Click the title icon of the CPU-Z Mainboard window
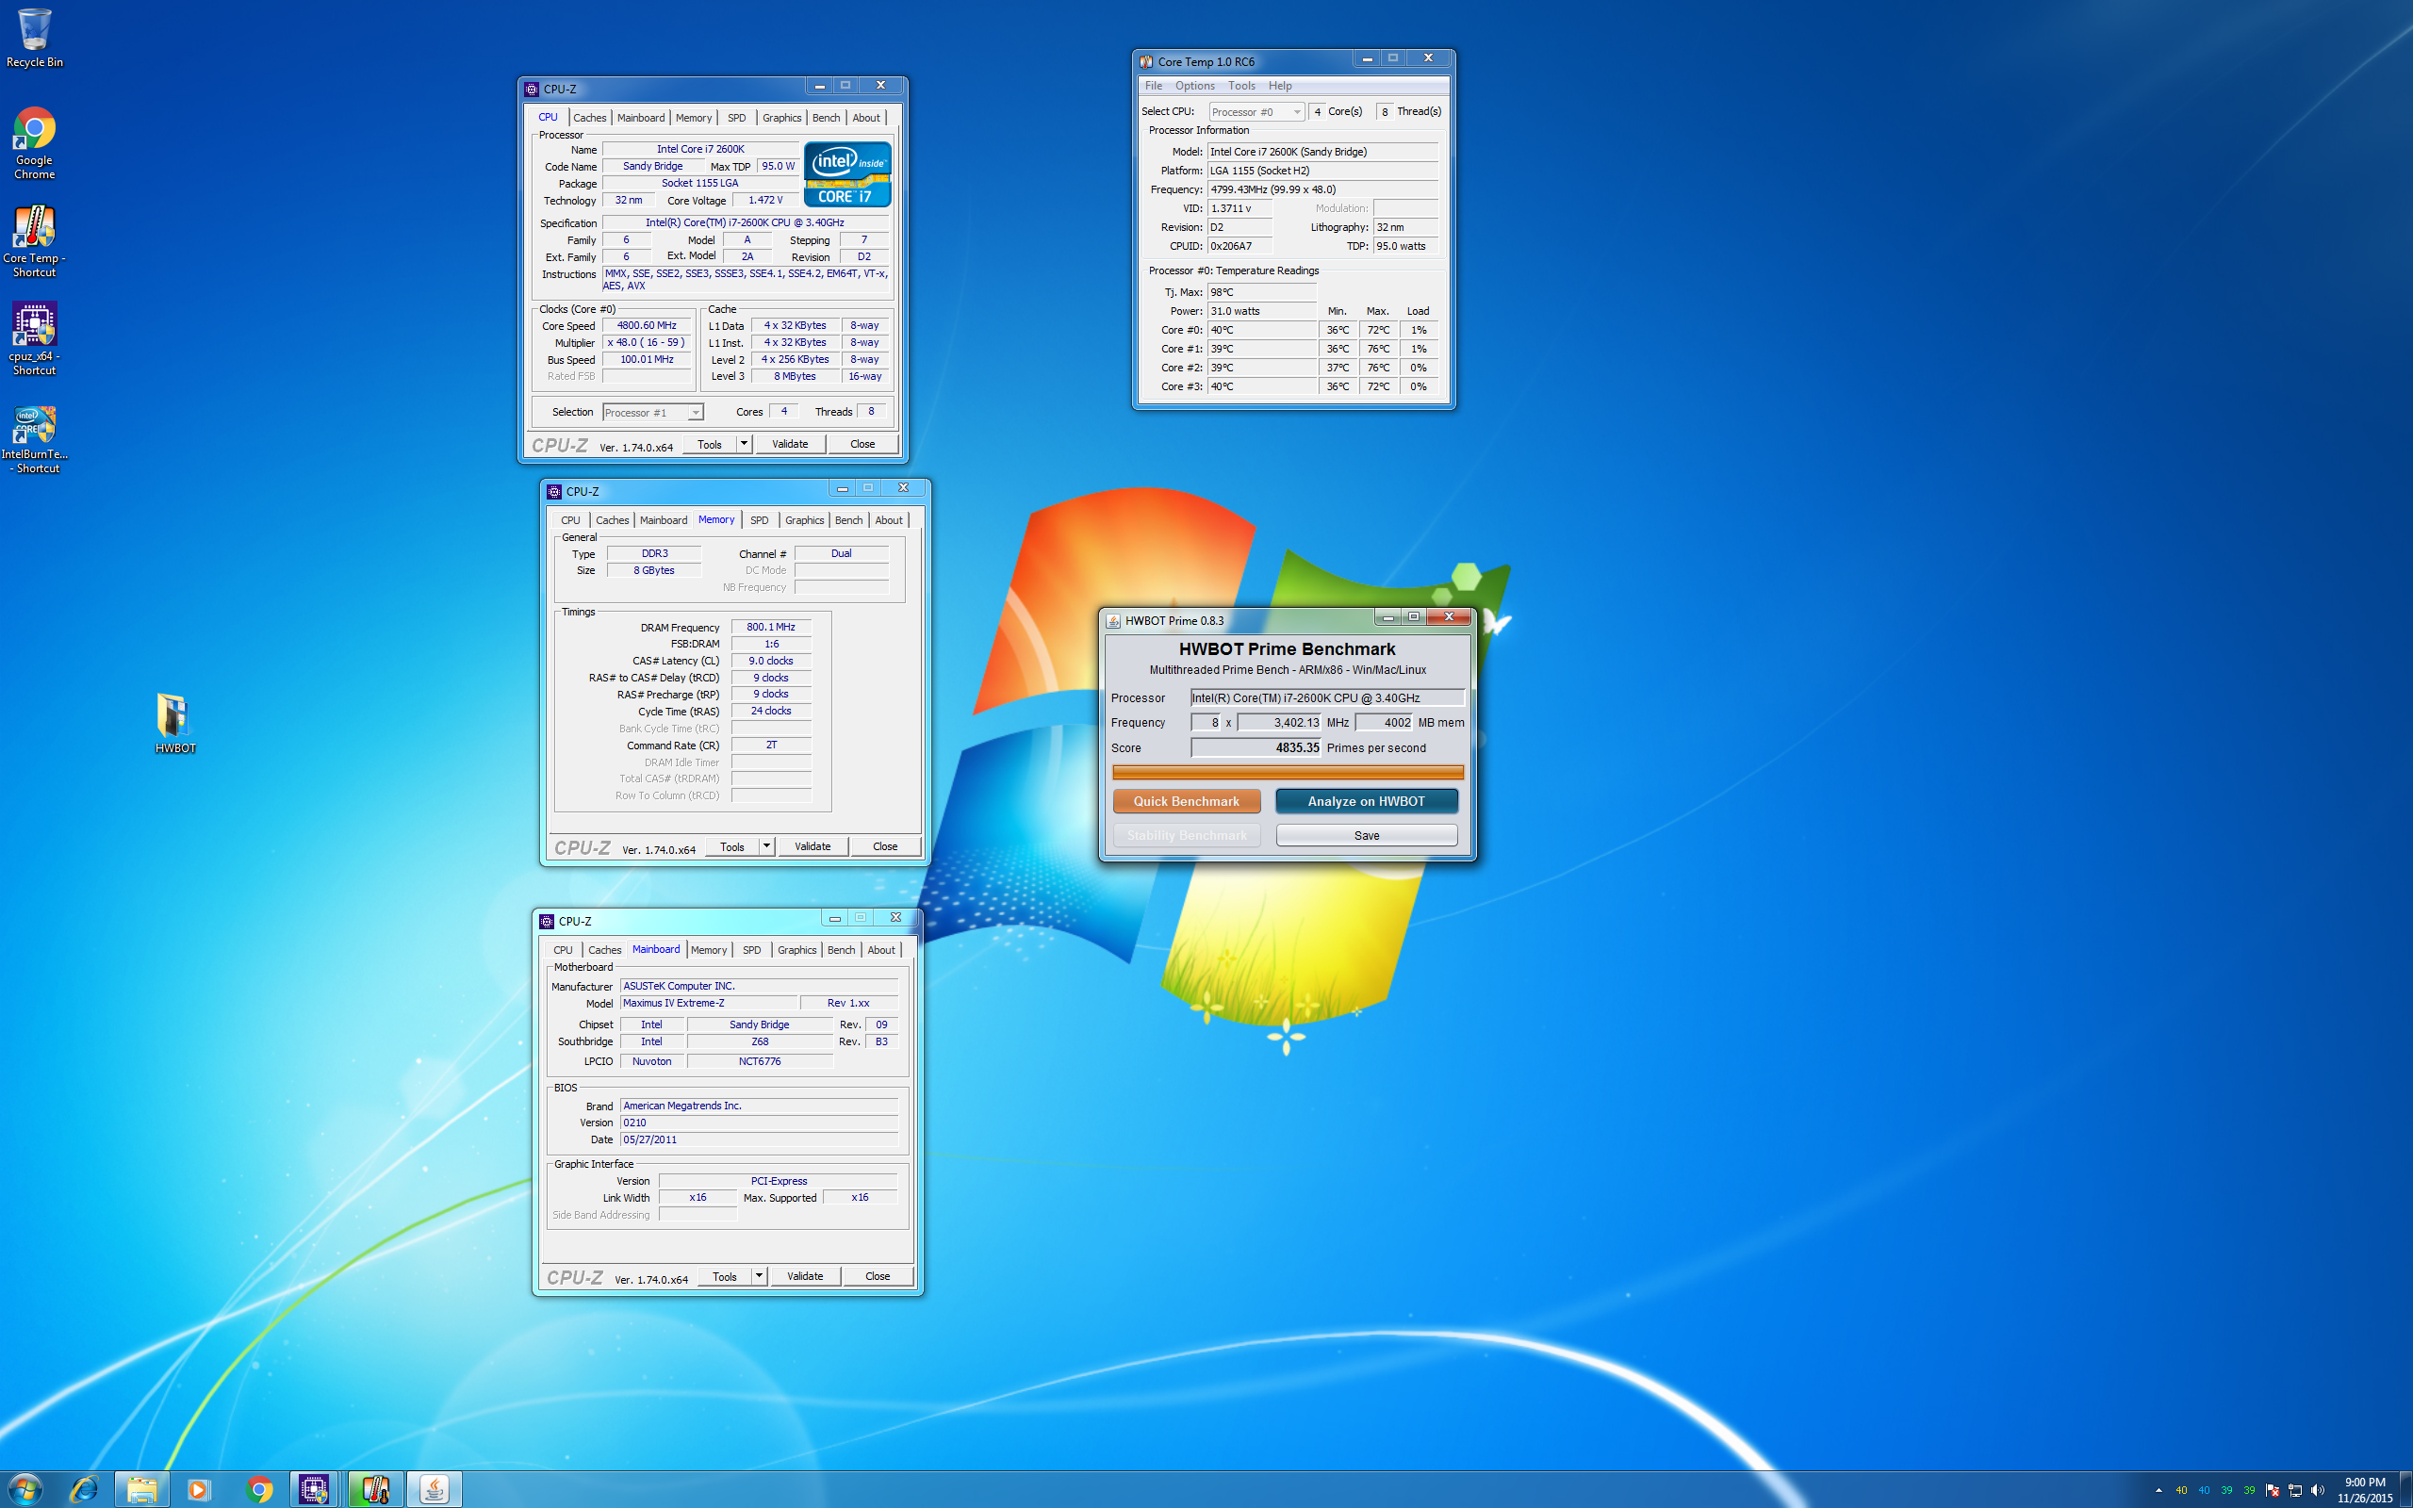This screenshot has height=1508, width=2413. [x=547, y=922]
